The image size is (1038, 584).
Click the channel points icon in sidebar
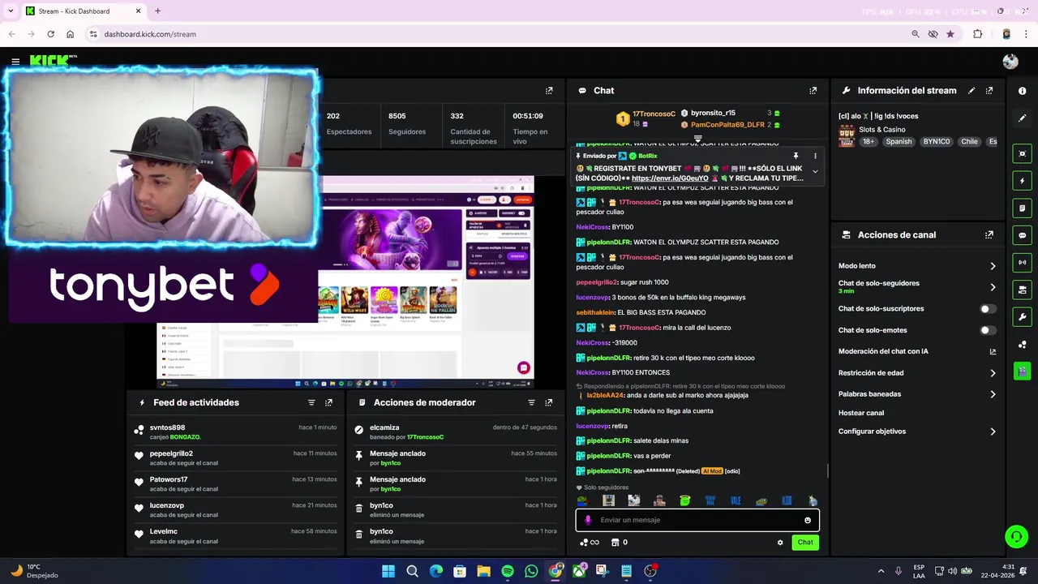click(x=1022, y=345)
